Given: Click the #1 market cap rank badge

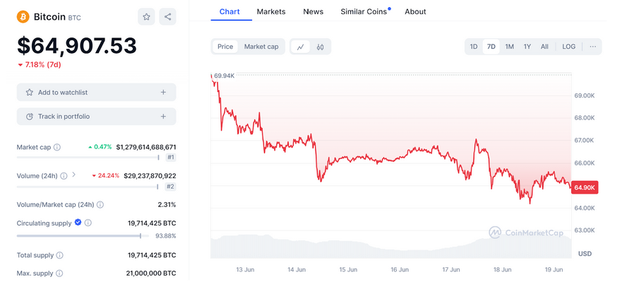Looking at the screenshot, I should [x=171, y=158].
